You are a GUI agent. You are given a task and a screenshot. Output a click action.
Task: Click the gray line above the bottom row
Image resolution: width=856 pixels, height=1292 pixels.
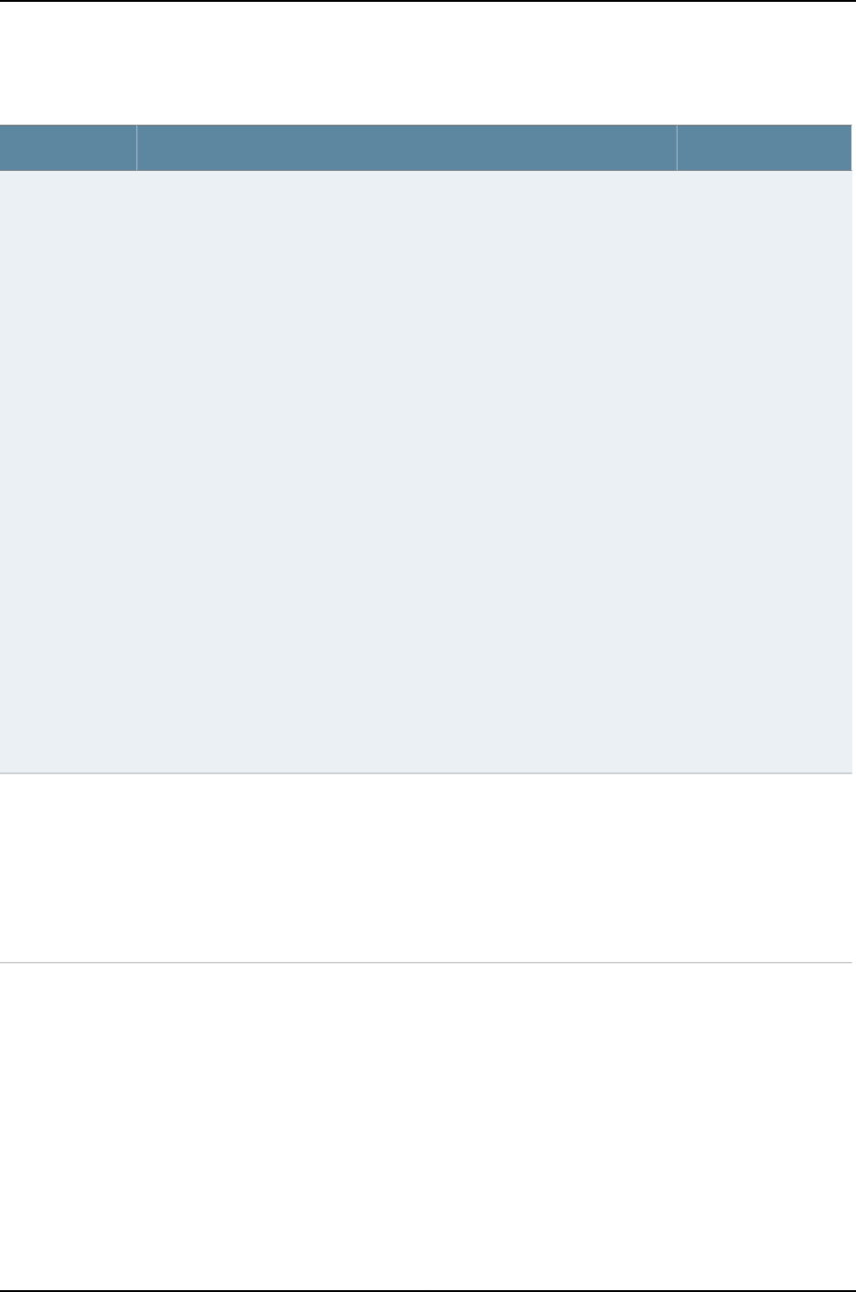click(426, 962)
